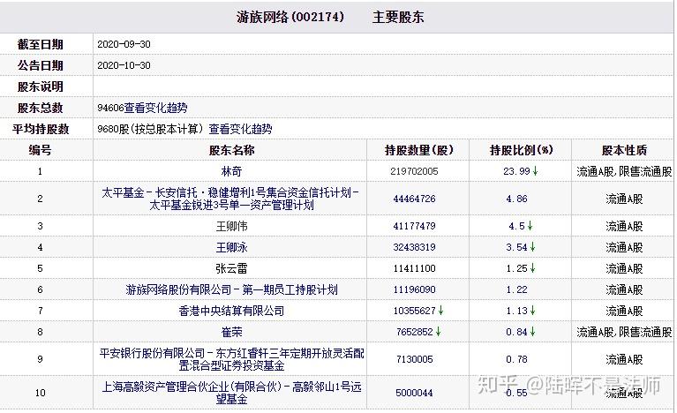The image size is (677, 413).
Task: Click the holding count 41177479
Action: pyautogui.click(x=414, y=226)
